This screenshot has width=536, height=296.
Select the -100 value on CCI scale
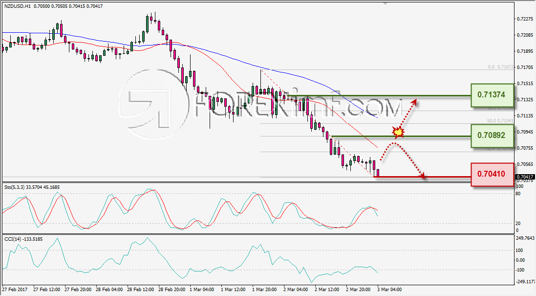pyautogui.click(x=519, y=270)
